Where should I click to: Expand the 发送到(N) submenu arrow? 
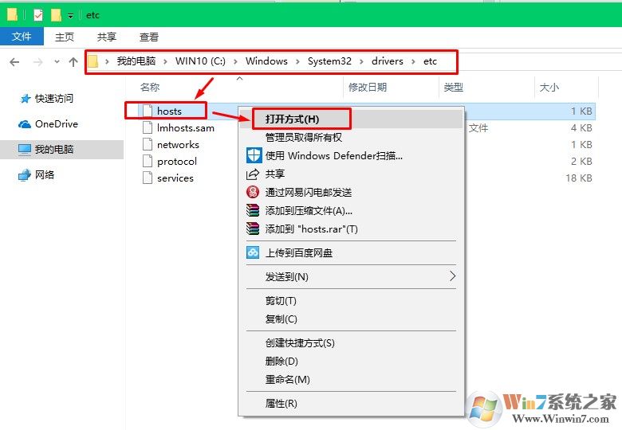pyautogui.click(x=452, y=276)
